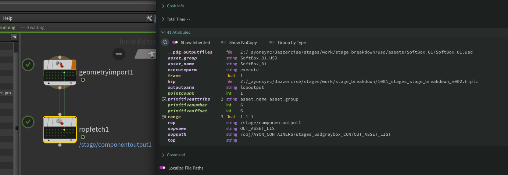Click geometryimport1 cooked checkmark status icon
The height and width of the screenshot is (175, 508).
(28, 65)
